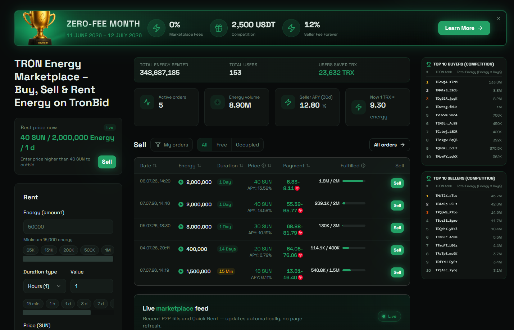Toggle the All orders filter
Screen dimensions: 514x330
point(205,145)
